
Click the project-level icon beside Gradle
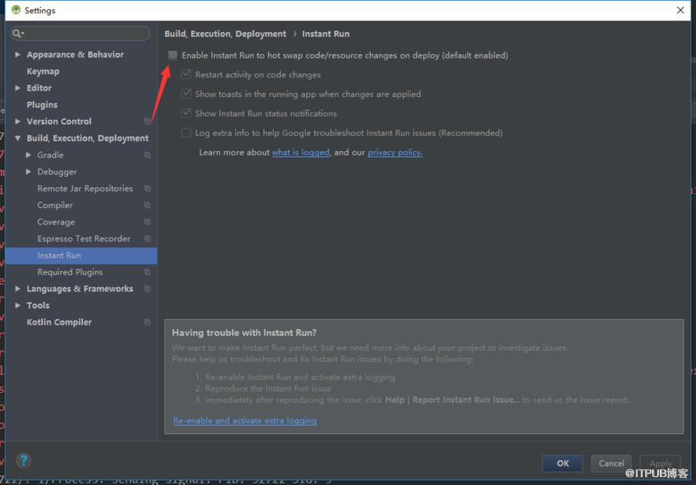click(x=147, y=155)
